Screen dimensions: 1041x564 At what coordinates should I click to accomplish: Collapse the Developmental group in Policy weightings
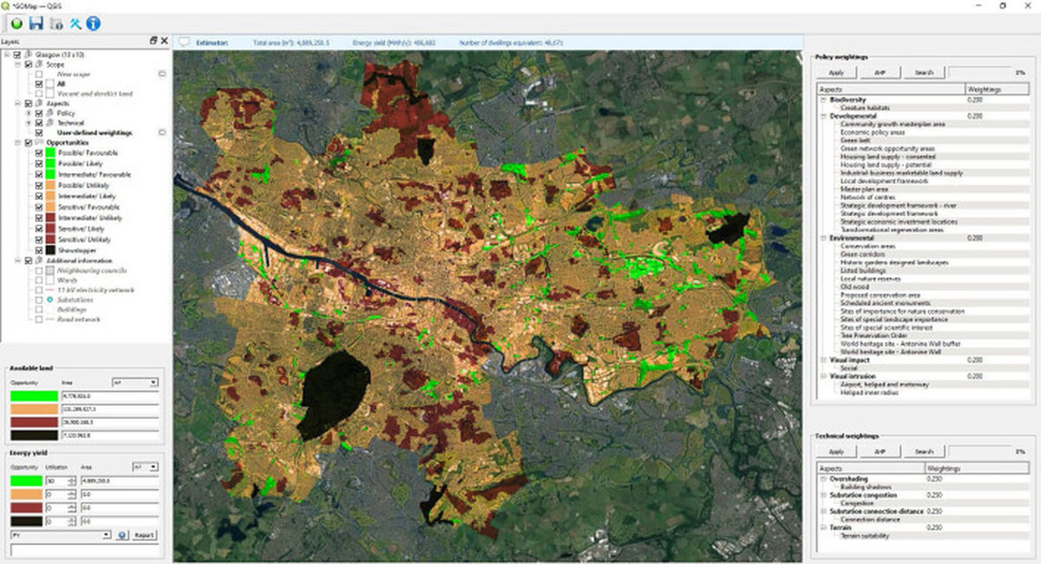[822, 115]
